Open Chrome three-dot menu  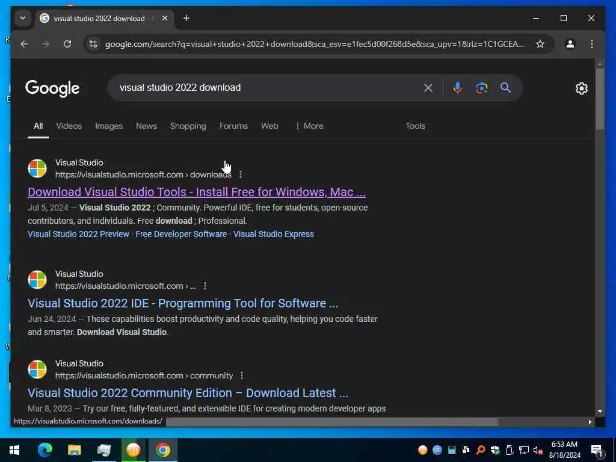pos(592,44)
